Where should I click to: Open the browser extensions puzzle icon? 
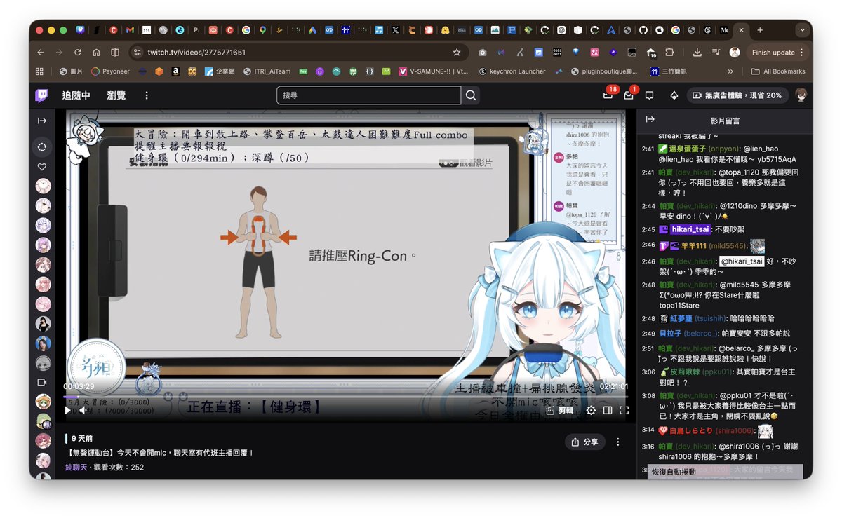coord(669,53)
